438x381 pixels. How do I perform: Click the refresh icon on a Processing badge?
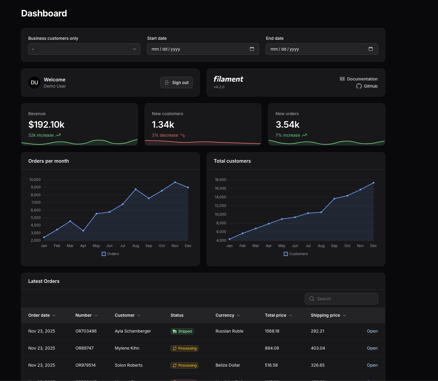(175, 348)
